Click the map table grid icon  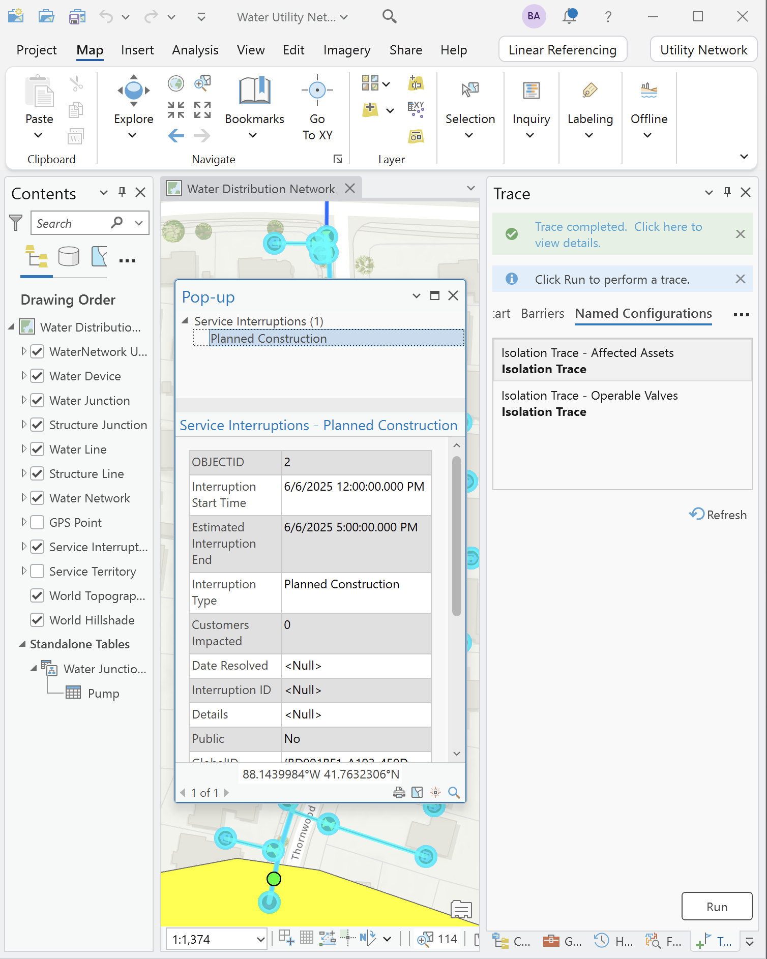coord(307,937)
